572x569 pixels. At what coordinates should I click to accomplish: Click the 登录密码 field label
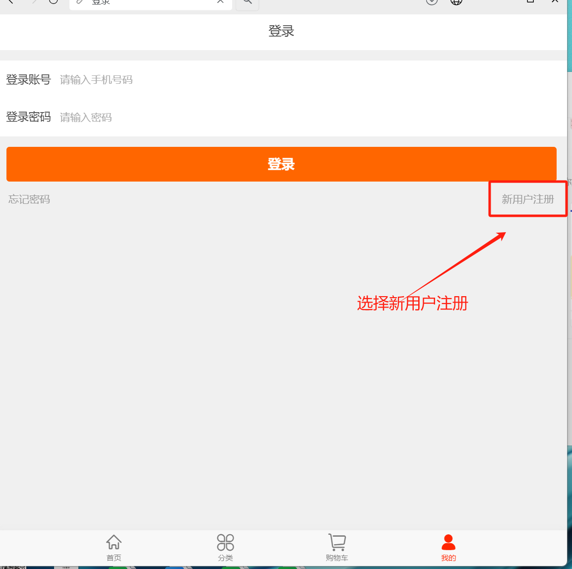[x=28, y=117]
